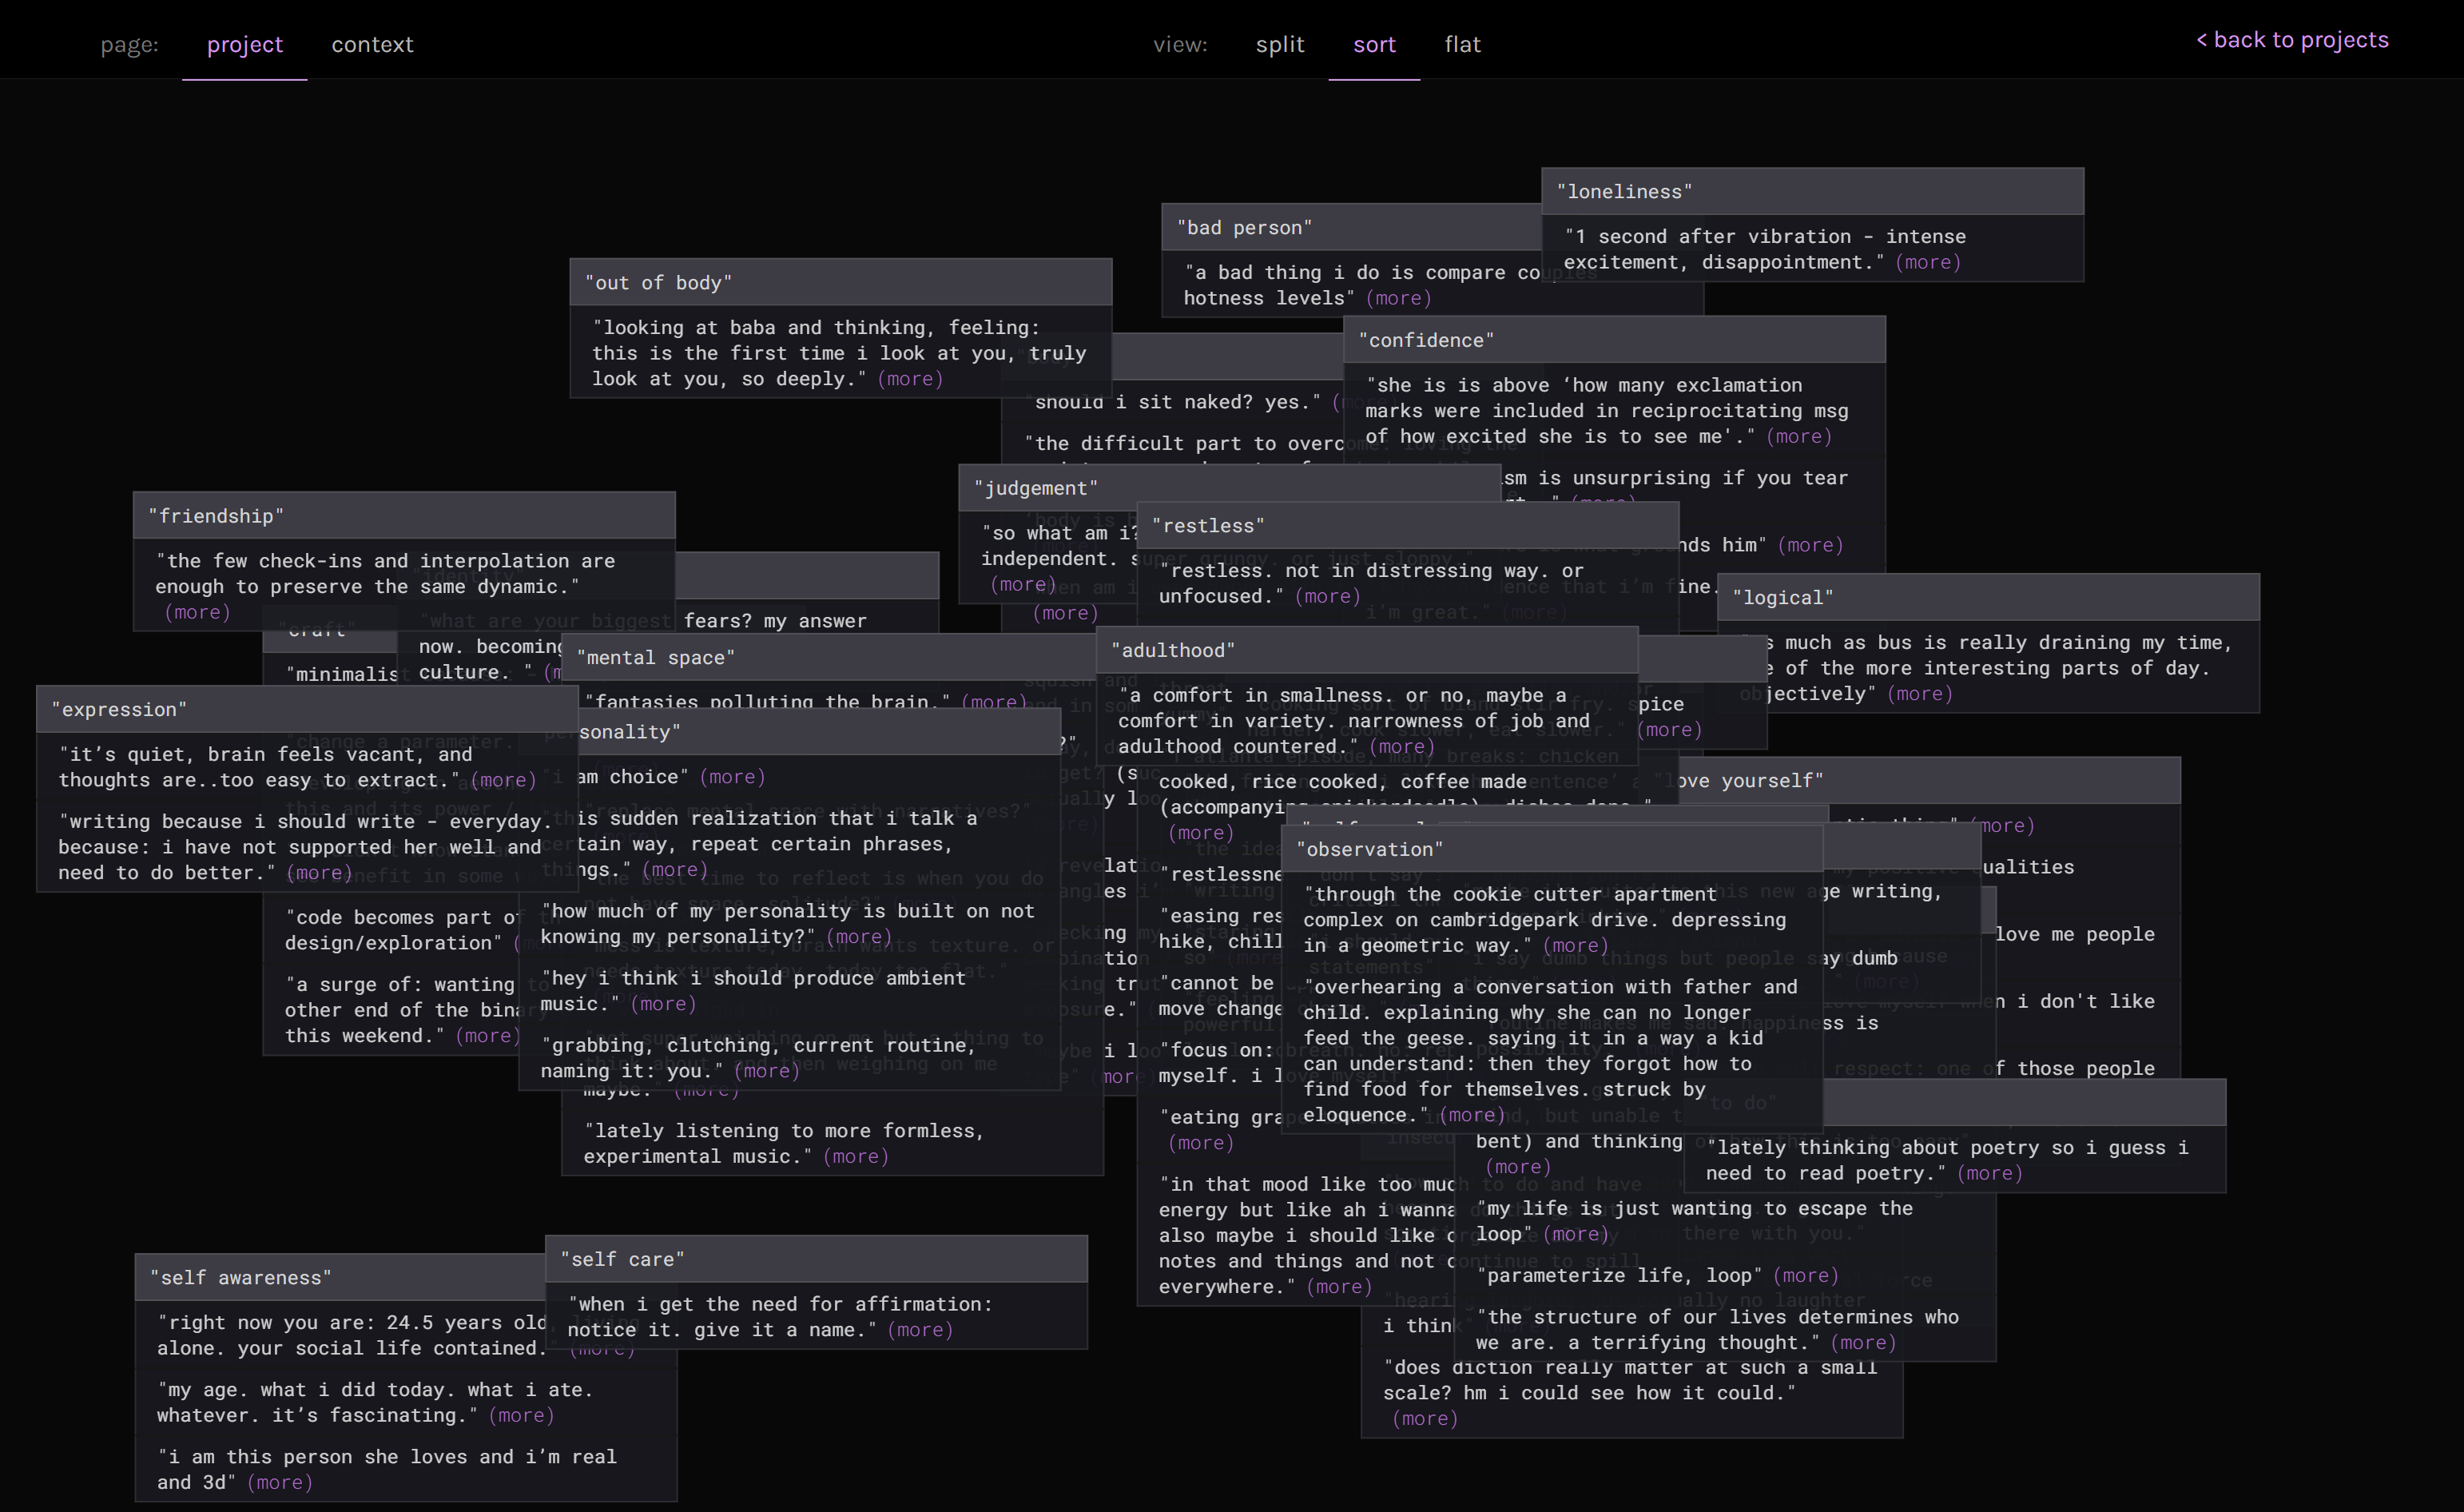2464x1512 pixels.
Task: Expand (more) on 'in that mood like too much energy' note
Action: 1339,1287
